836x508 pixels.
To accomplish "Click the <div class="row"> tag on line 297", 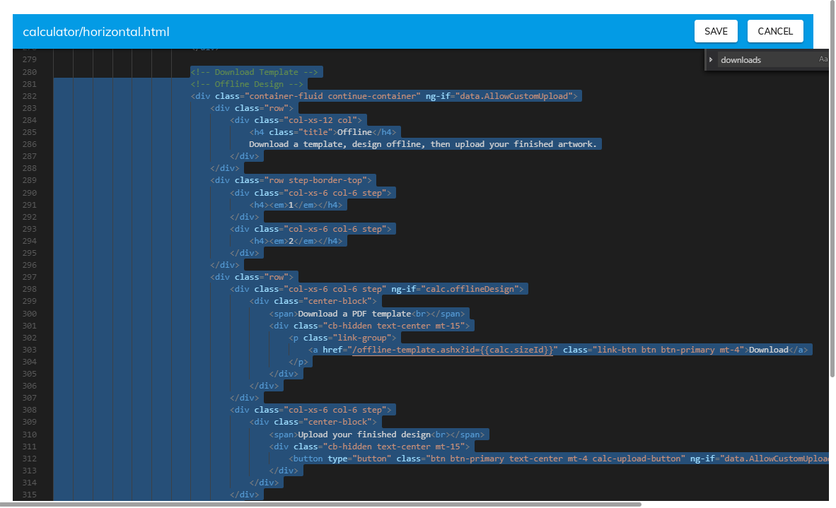I will 252,277.
